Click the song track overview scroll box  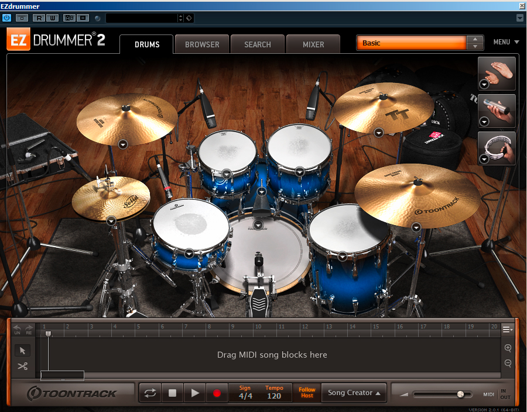tap(62, 375)
